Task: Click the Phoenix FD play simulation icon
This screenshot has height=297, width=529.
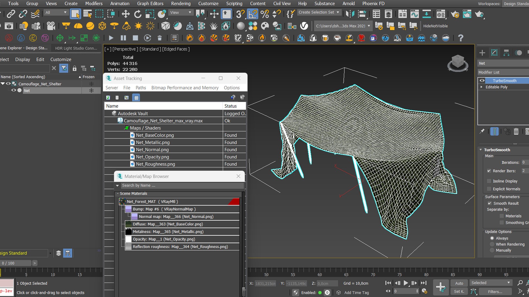Action: point(111,38)
